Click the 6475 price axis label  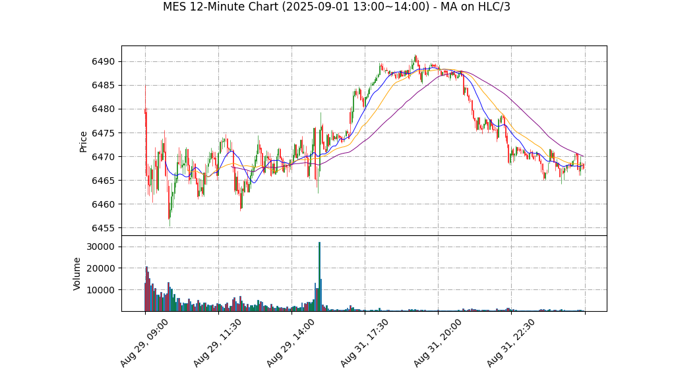click(x=103, y=133)
